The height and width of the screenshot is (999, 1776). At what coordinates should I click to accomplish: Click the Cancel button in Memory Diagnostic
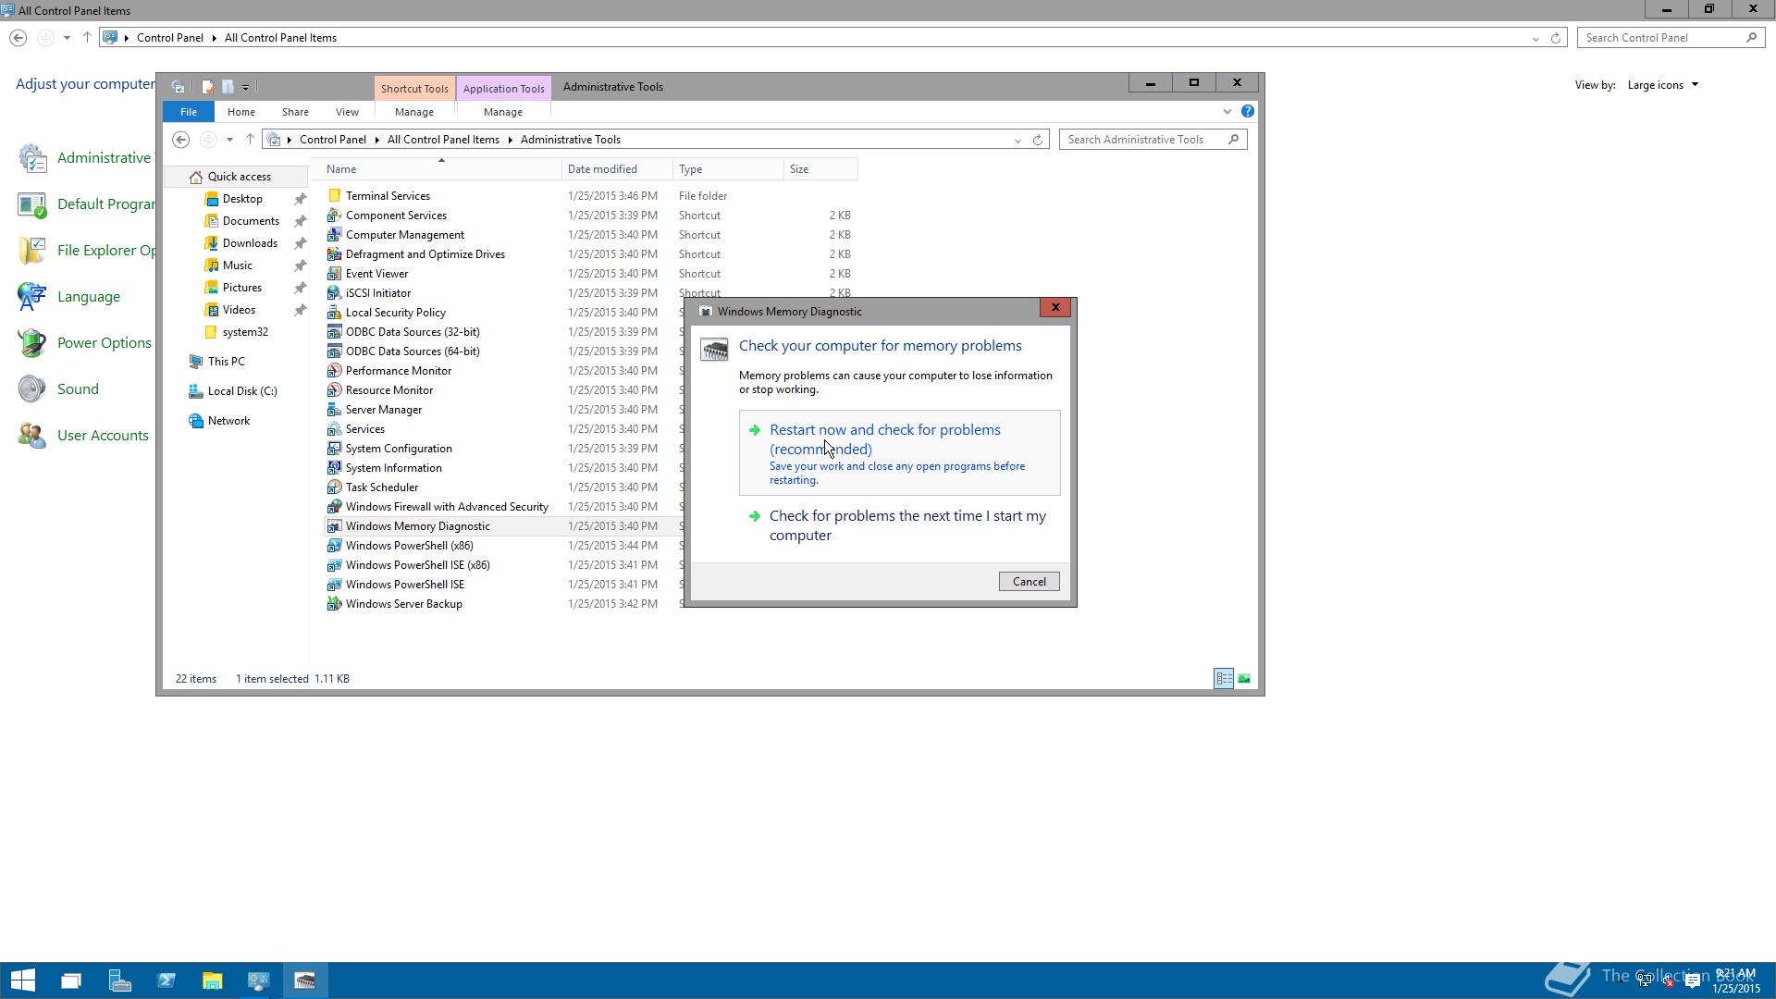1029,582
